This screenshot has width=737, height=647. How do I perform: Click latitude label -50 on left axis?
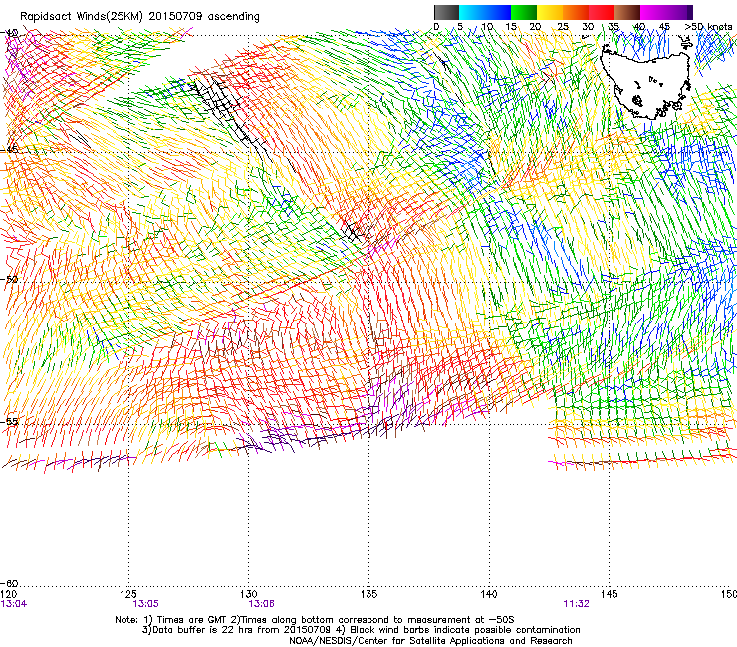(9, 279)
